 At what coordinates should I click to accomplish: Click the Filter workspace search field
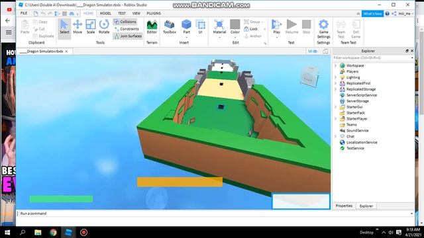[374, 58]
